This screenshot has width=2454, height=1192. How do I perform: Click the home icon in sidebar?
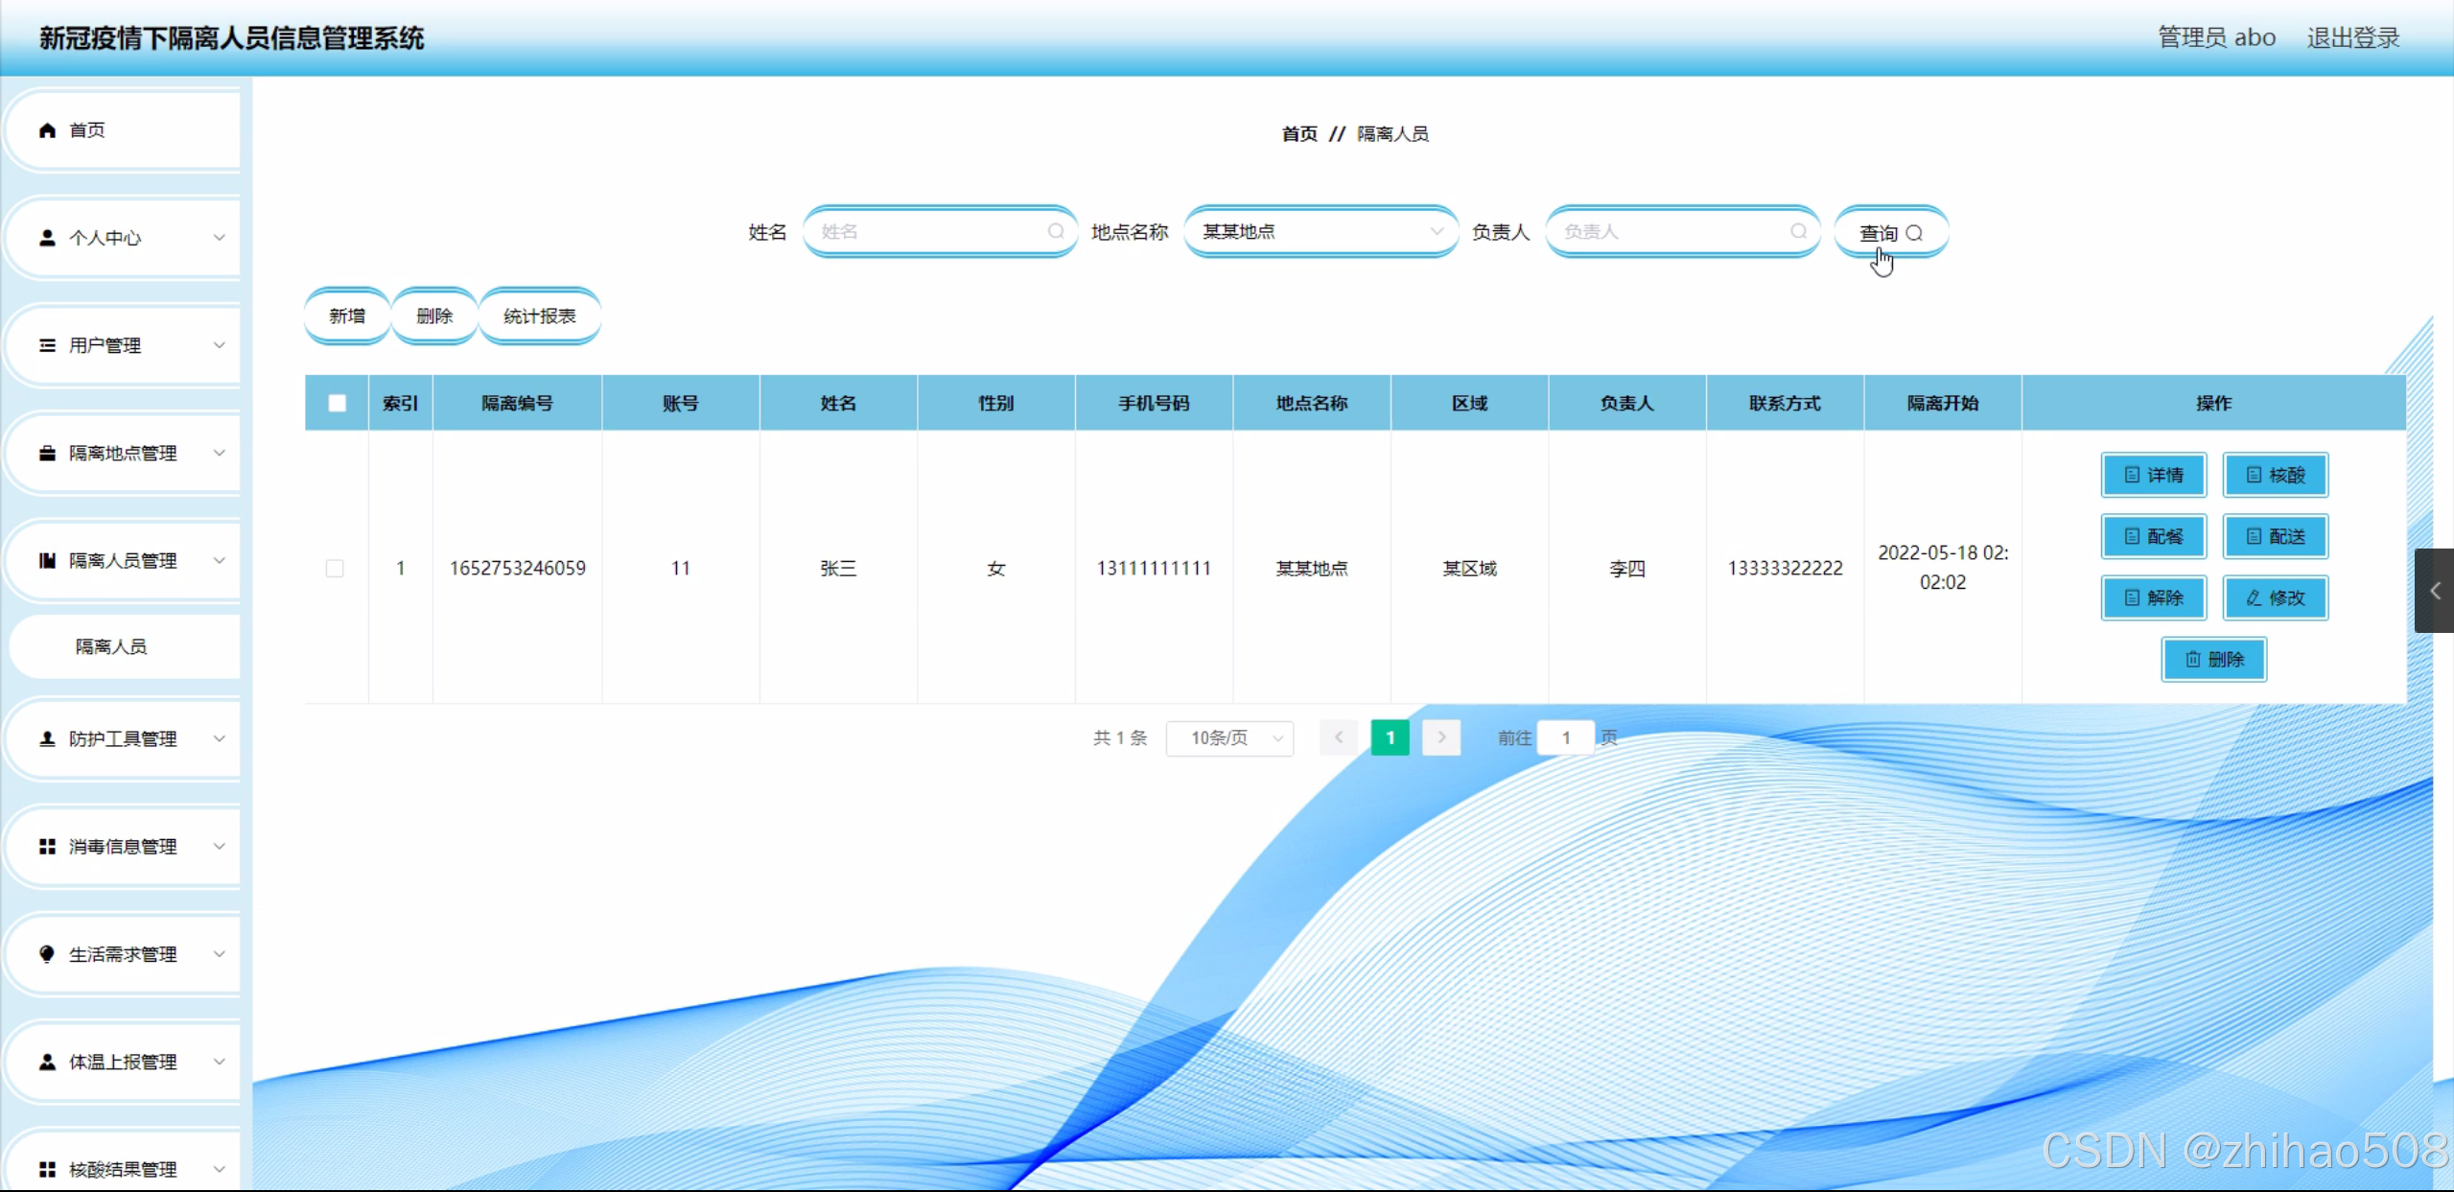47,130
